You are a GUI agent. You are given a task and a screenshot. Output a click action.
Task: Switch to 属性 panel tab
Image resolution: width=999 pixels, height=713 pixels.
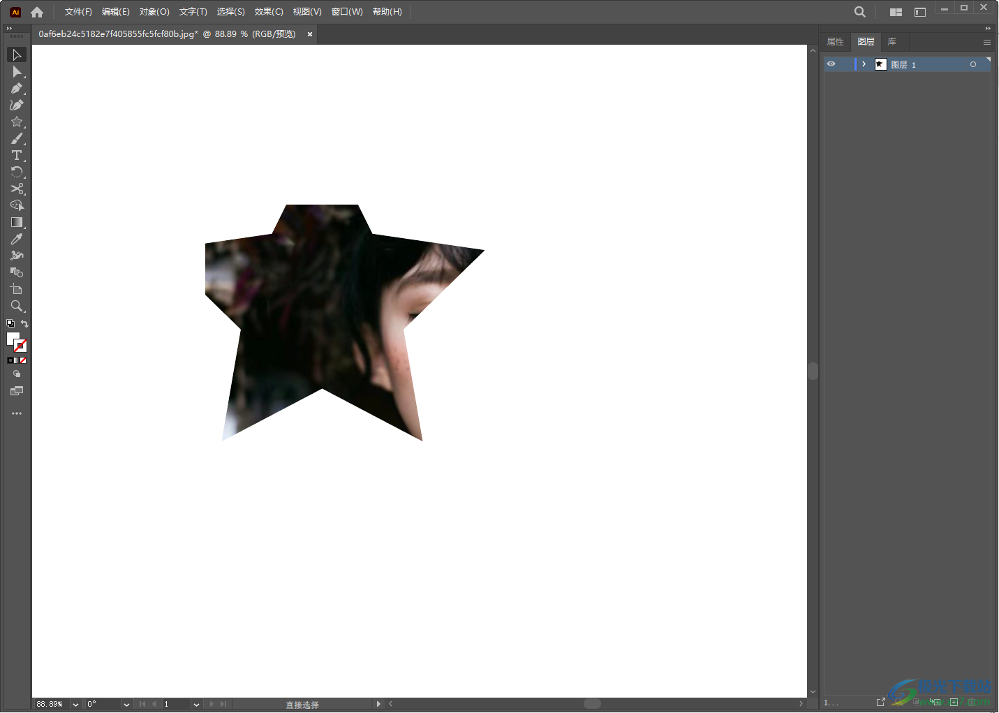[x=836, y=42]
